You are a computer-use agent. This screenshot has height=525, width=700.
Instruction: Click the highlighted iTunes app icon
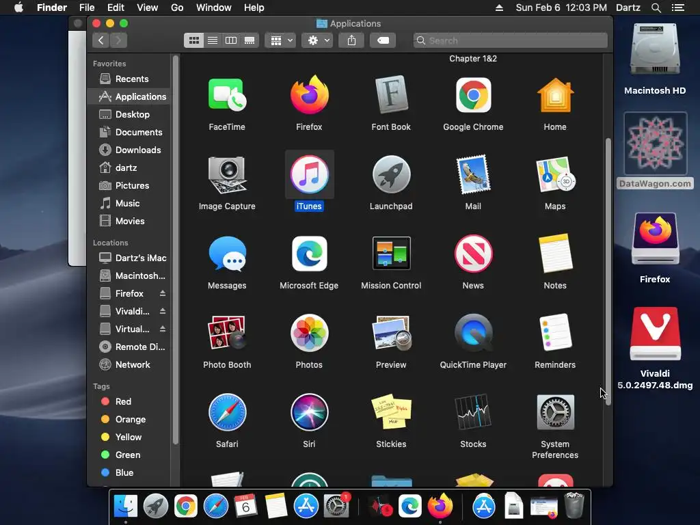pos(309,174)
